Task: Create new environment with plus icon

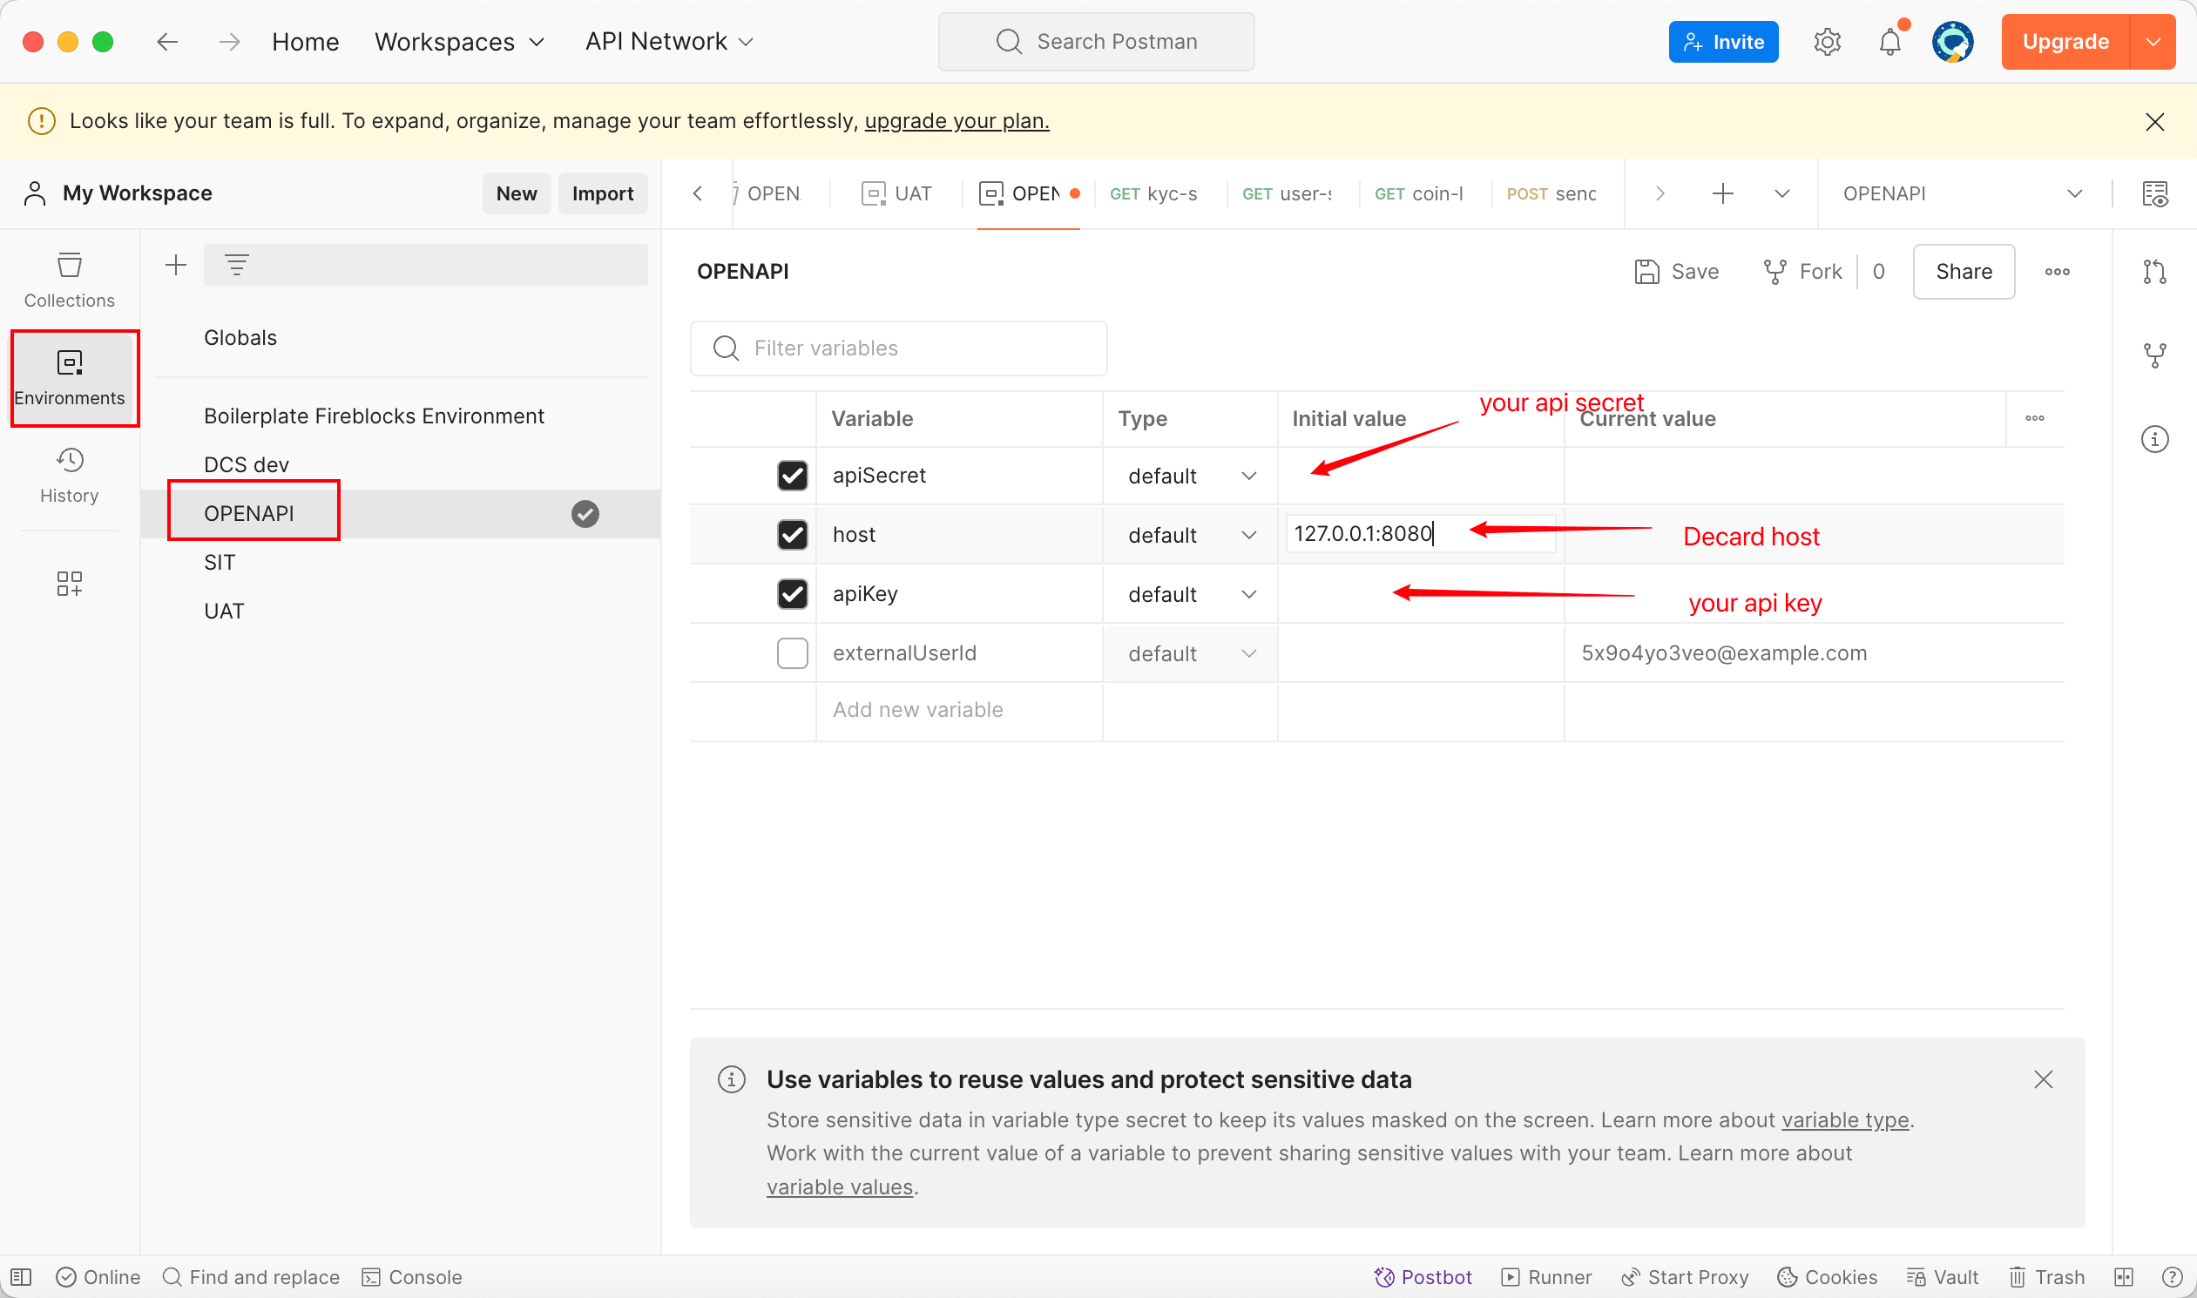Action: (176, 264)
